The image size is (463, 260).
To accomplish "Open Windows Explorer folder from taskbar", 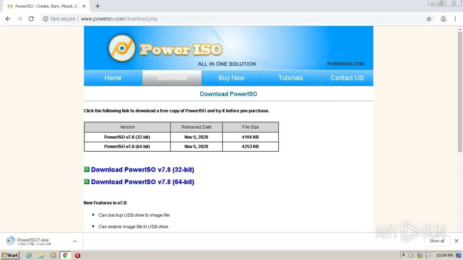I will (41, 255).
